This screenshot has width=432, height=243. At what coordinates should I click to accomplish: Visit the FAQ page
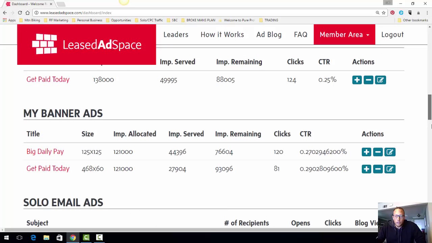(x=300, y=34)
